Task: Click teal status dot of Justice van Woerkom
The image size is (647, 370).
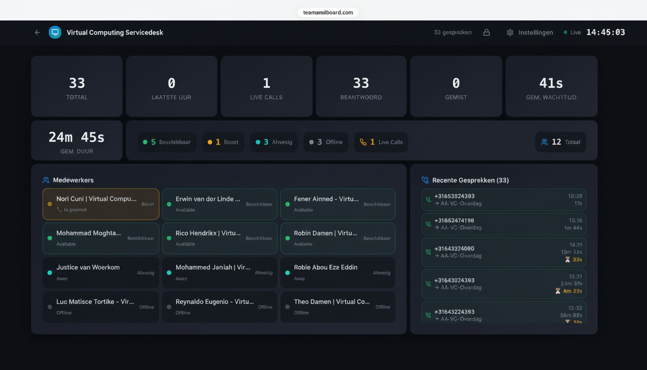Action: click(50, 273)
